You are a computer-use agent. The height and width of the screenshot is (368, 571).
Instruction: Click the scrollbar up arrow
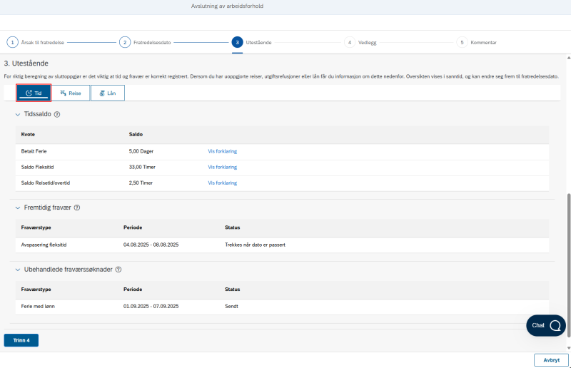tap(568, 58)
